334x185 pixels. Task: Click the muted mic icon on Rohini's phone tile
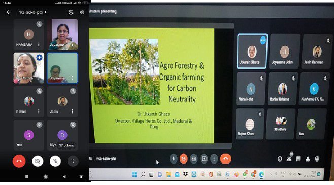click(x=39, y=91)
